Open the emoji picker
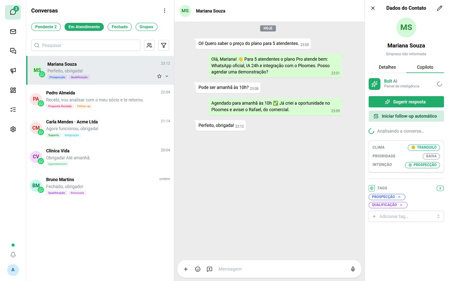449x281 pixels. [198, 269]
